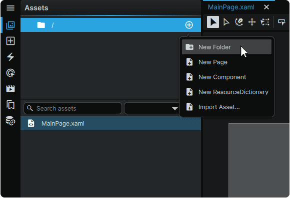Choose New ResourceDictionary from the menu
The height and width of the screenshot is (198, 290).
(x=226, y=92)
